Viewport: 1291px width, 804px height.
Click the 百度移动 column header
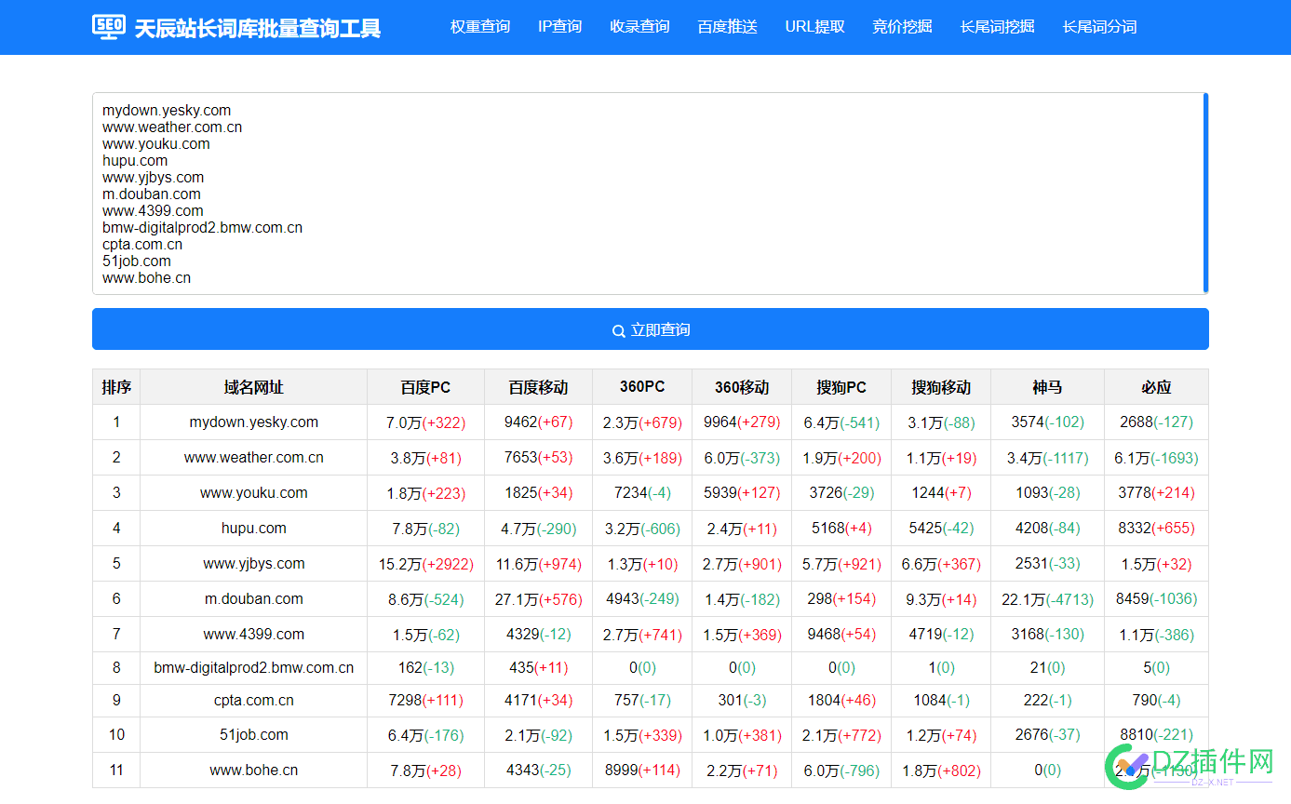[539, 387]
